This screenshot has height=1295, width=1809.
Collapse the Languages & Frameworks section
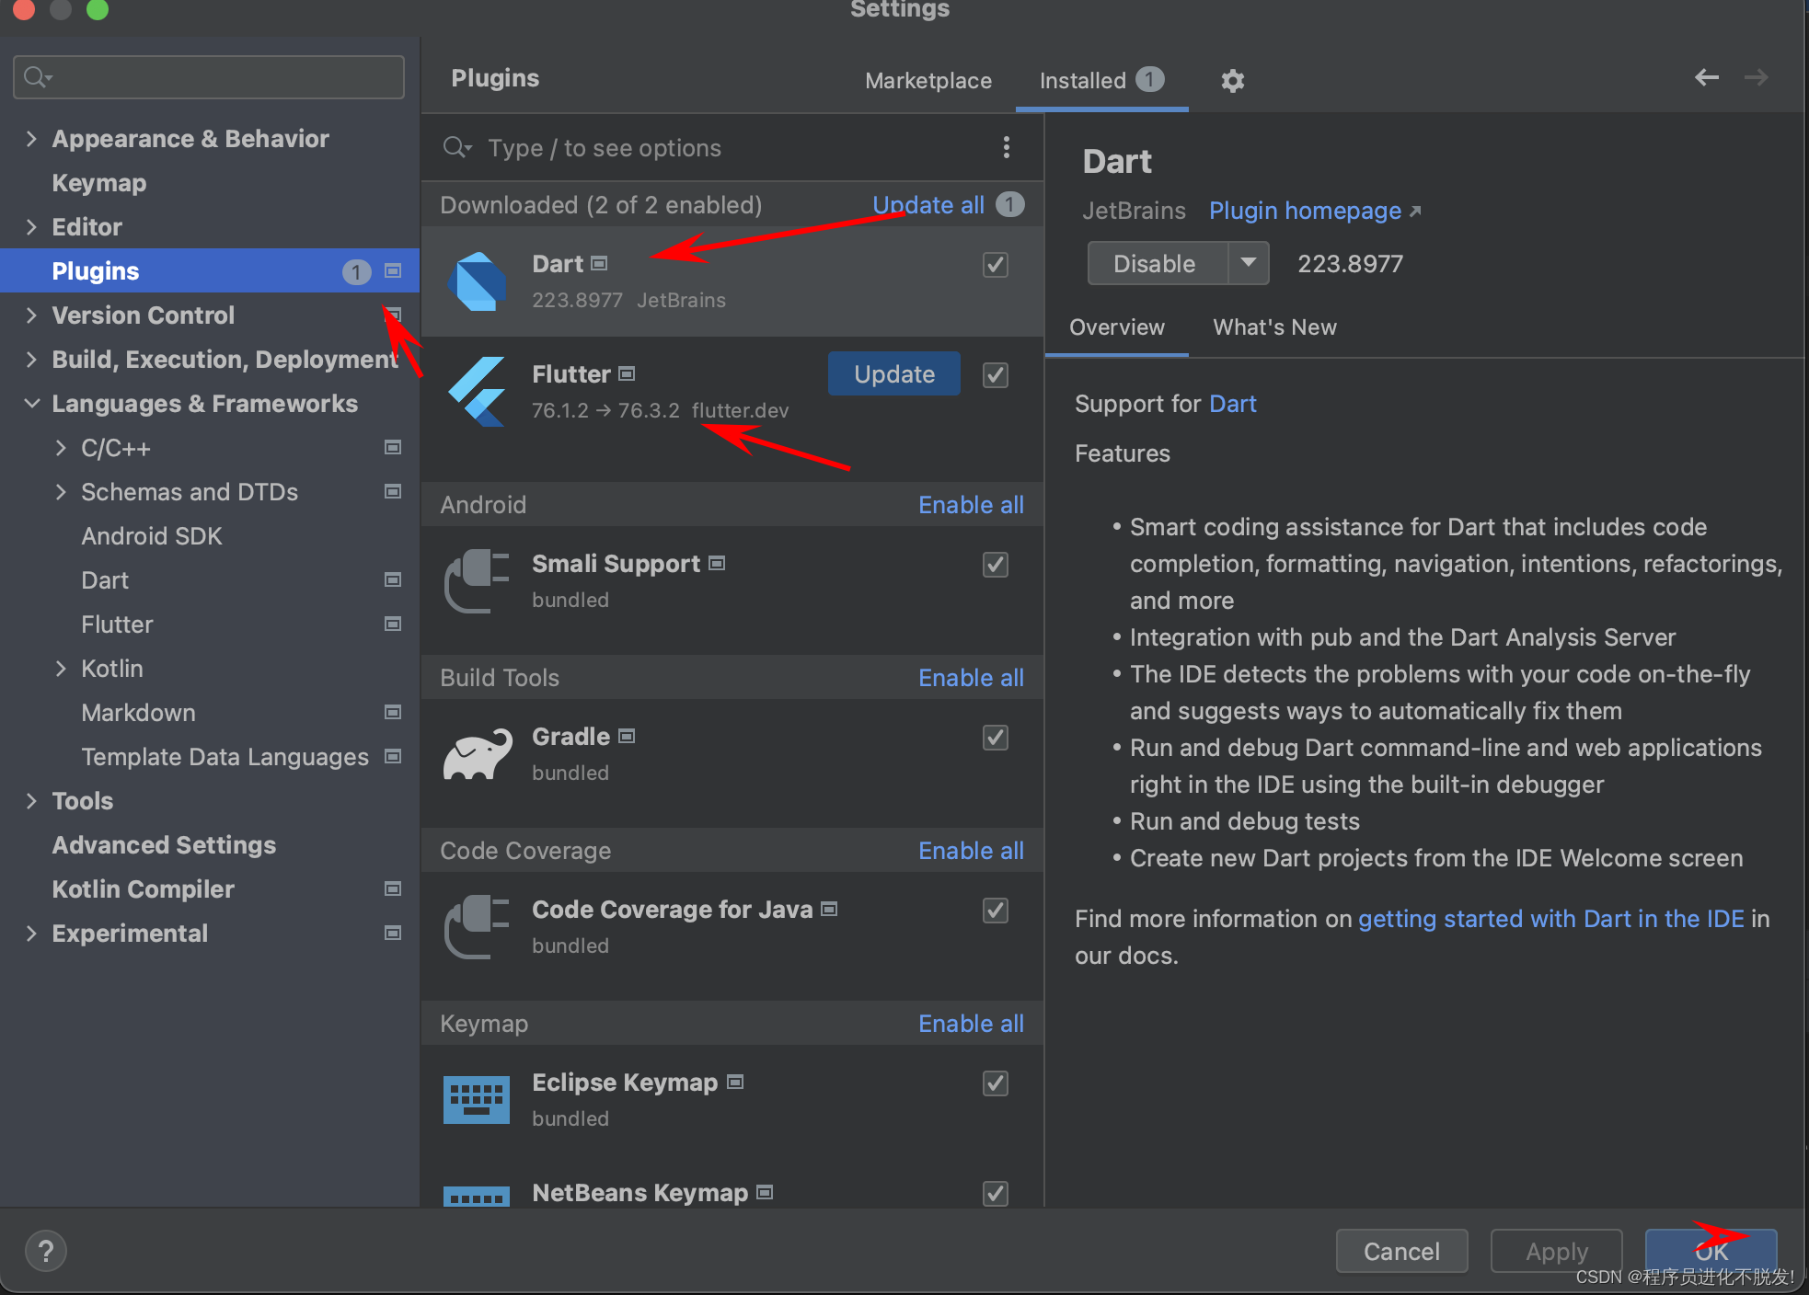coord(32,404)
